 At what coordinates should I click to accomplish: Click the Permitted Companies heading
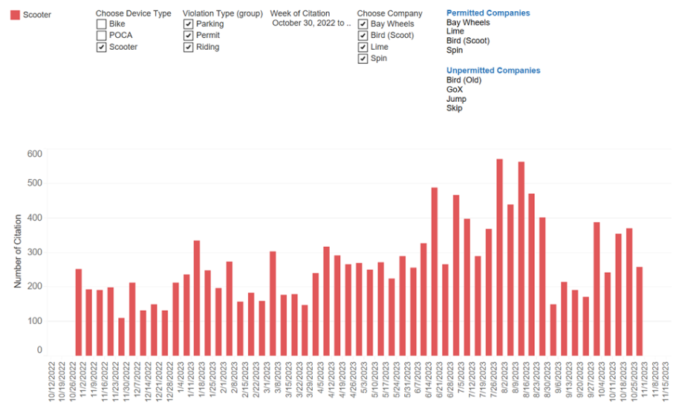pyautogui.click(x=488, y=13)
